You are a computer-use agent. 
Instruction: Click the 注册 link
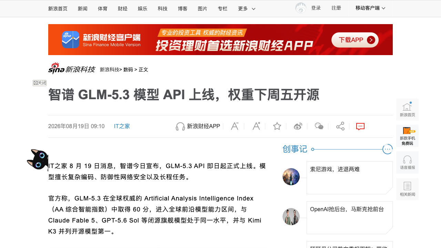(x=336, y=8)
